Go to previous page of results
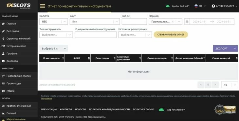239x121 pixels. click(x=201, y=85)
